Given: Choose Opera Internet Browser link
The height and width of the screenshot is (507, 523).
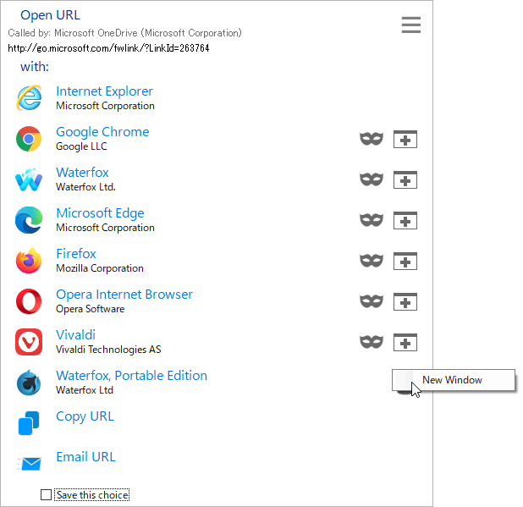Looking at the screenshot, I should (x=124, y=295).
